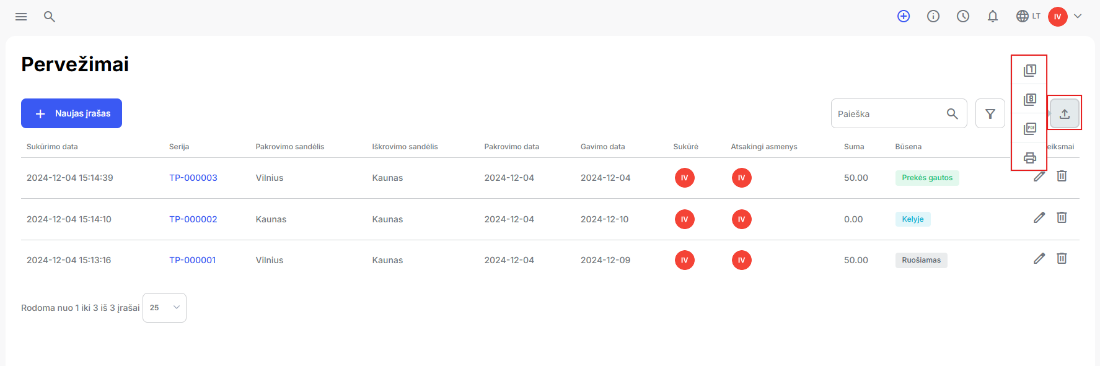Change language via LT globe
The height and width of the screenshot is (366, 1100).
pos(1028,17)
